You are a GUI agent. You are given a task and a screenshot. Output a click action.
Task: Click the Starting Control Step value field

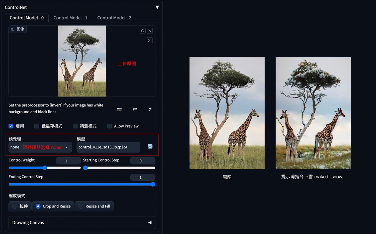143,161
